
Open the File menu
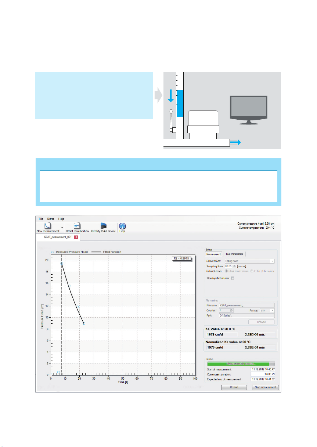[42, 219]
